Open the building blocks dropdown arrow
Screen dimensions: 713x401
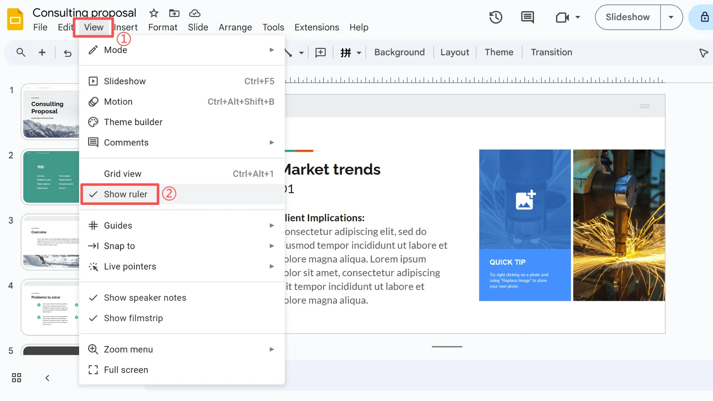(359, 53)
